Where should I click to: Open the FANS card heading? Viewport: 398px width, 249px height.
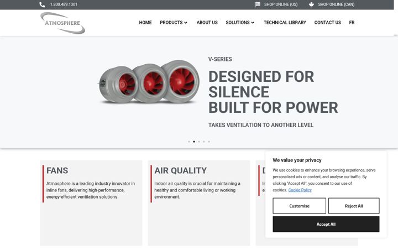[x=57, y=170]
